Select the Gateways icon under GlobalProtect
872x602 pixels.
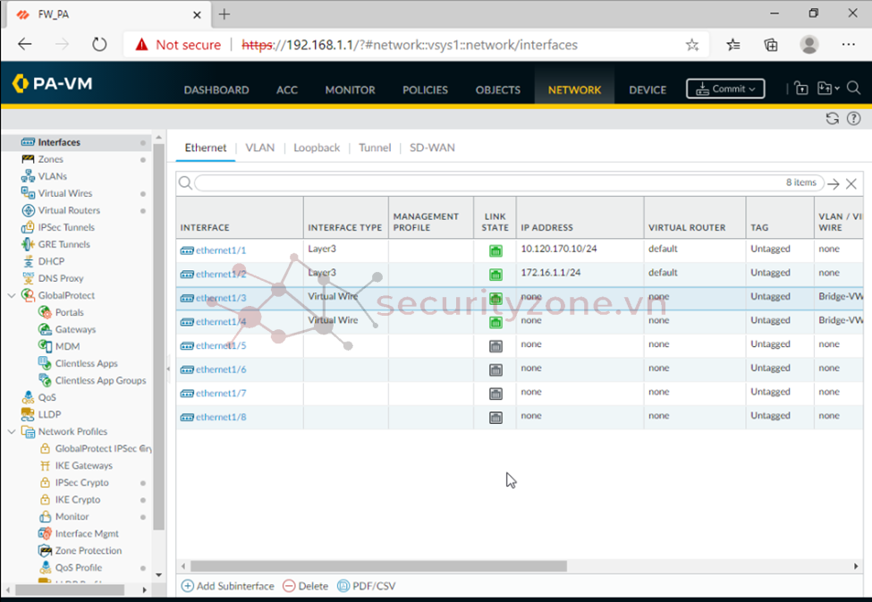tap(45, 329)
